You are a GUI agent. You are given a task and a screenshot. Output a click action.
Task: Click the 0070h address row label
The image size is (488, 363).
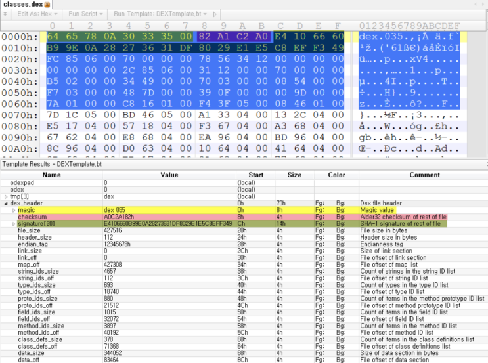click(x=19, y=115)
